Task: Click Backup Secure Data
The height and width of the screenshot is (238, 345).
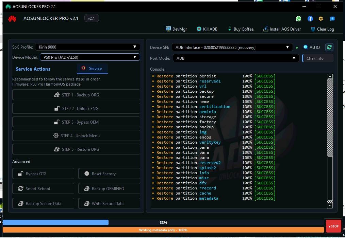Action: tap(43, 203)
